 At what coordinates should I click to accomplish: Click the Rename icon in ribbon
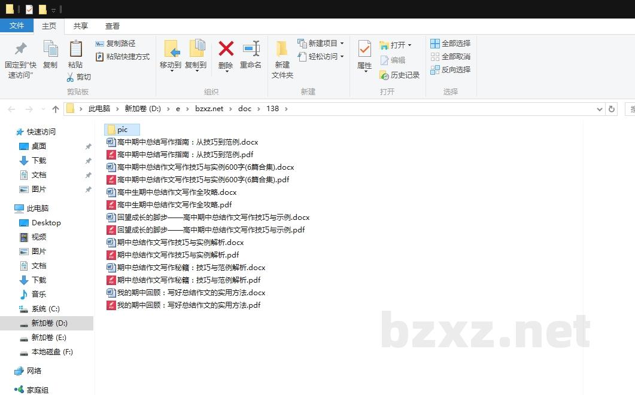point(251,49)
